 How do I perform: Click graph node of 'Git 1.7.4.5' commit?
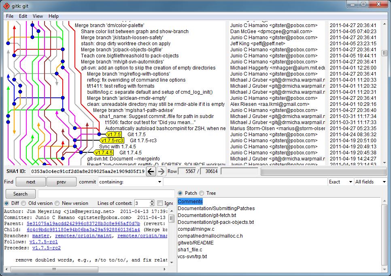(x=81, y=152)
